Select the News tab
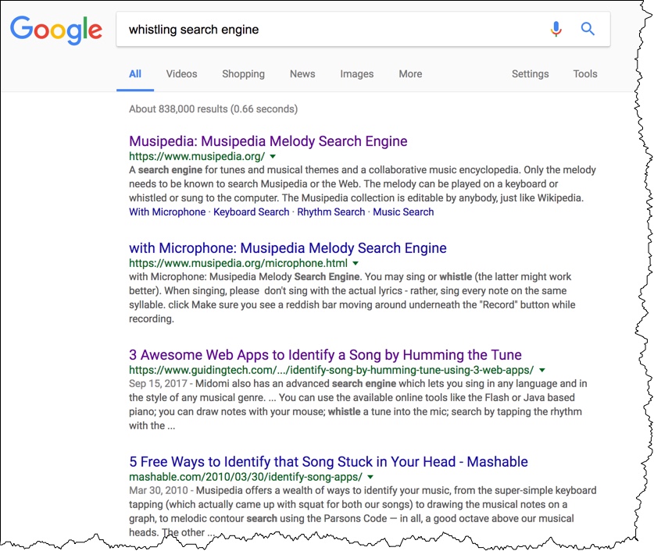This screenshot has height=551, width=654. (302, 74)
